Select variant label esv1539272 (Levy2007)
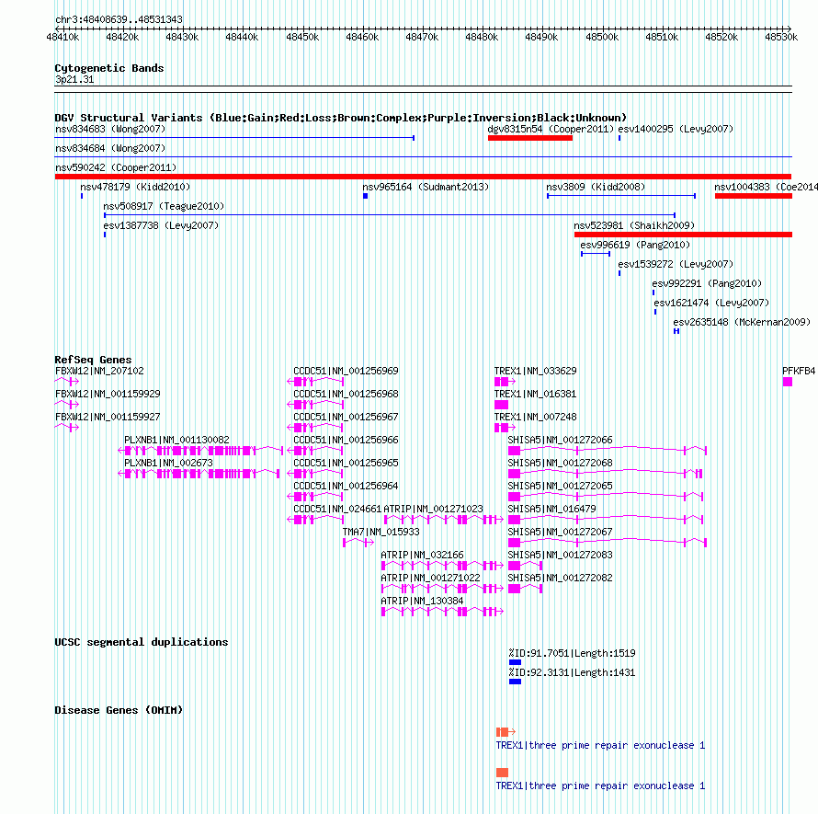This screenshot has width=818, height=814. (676, 264)
